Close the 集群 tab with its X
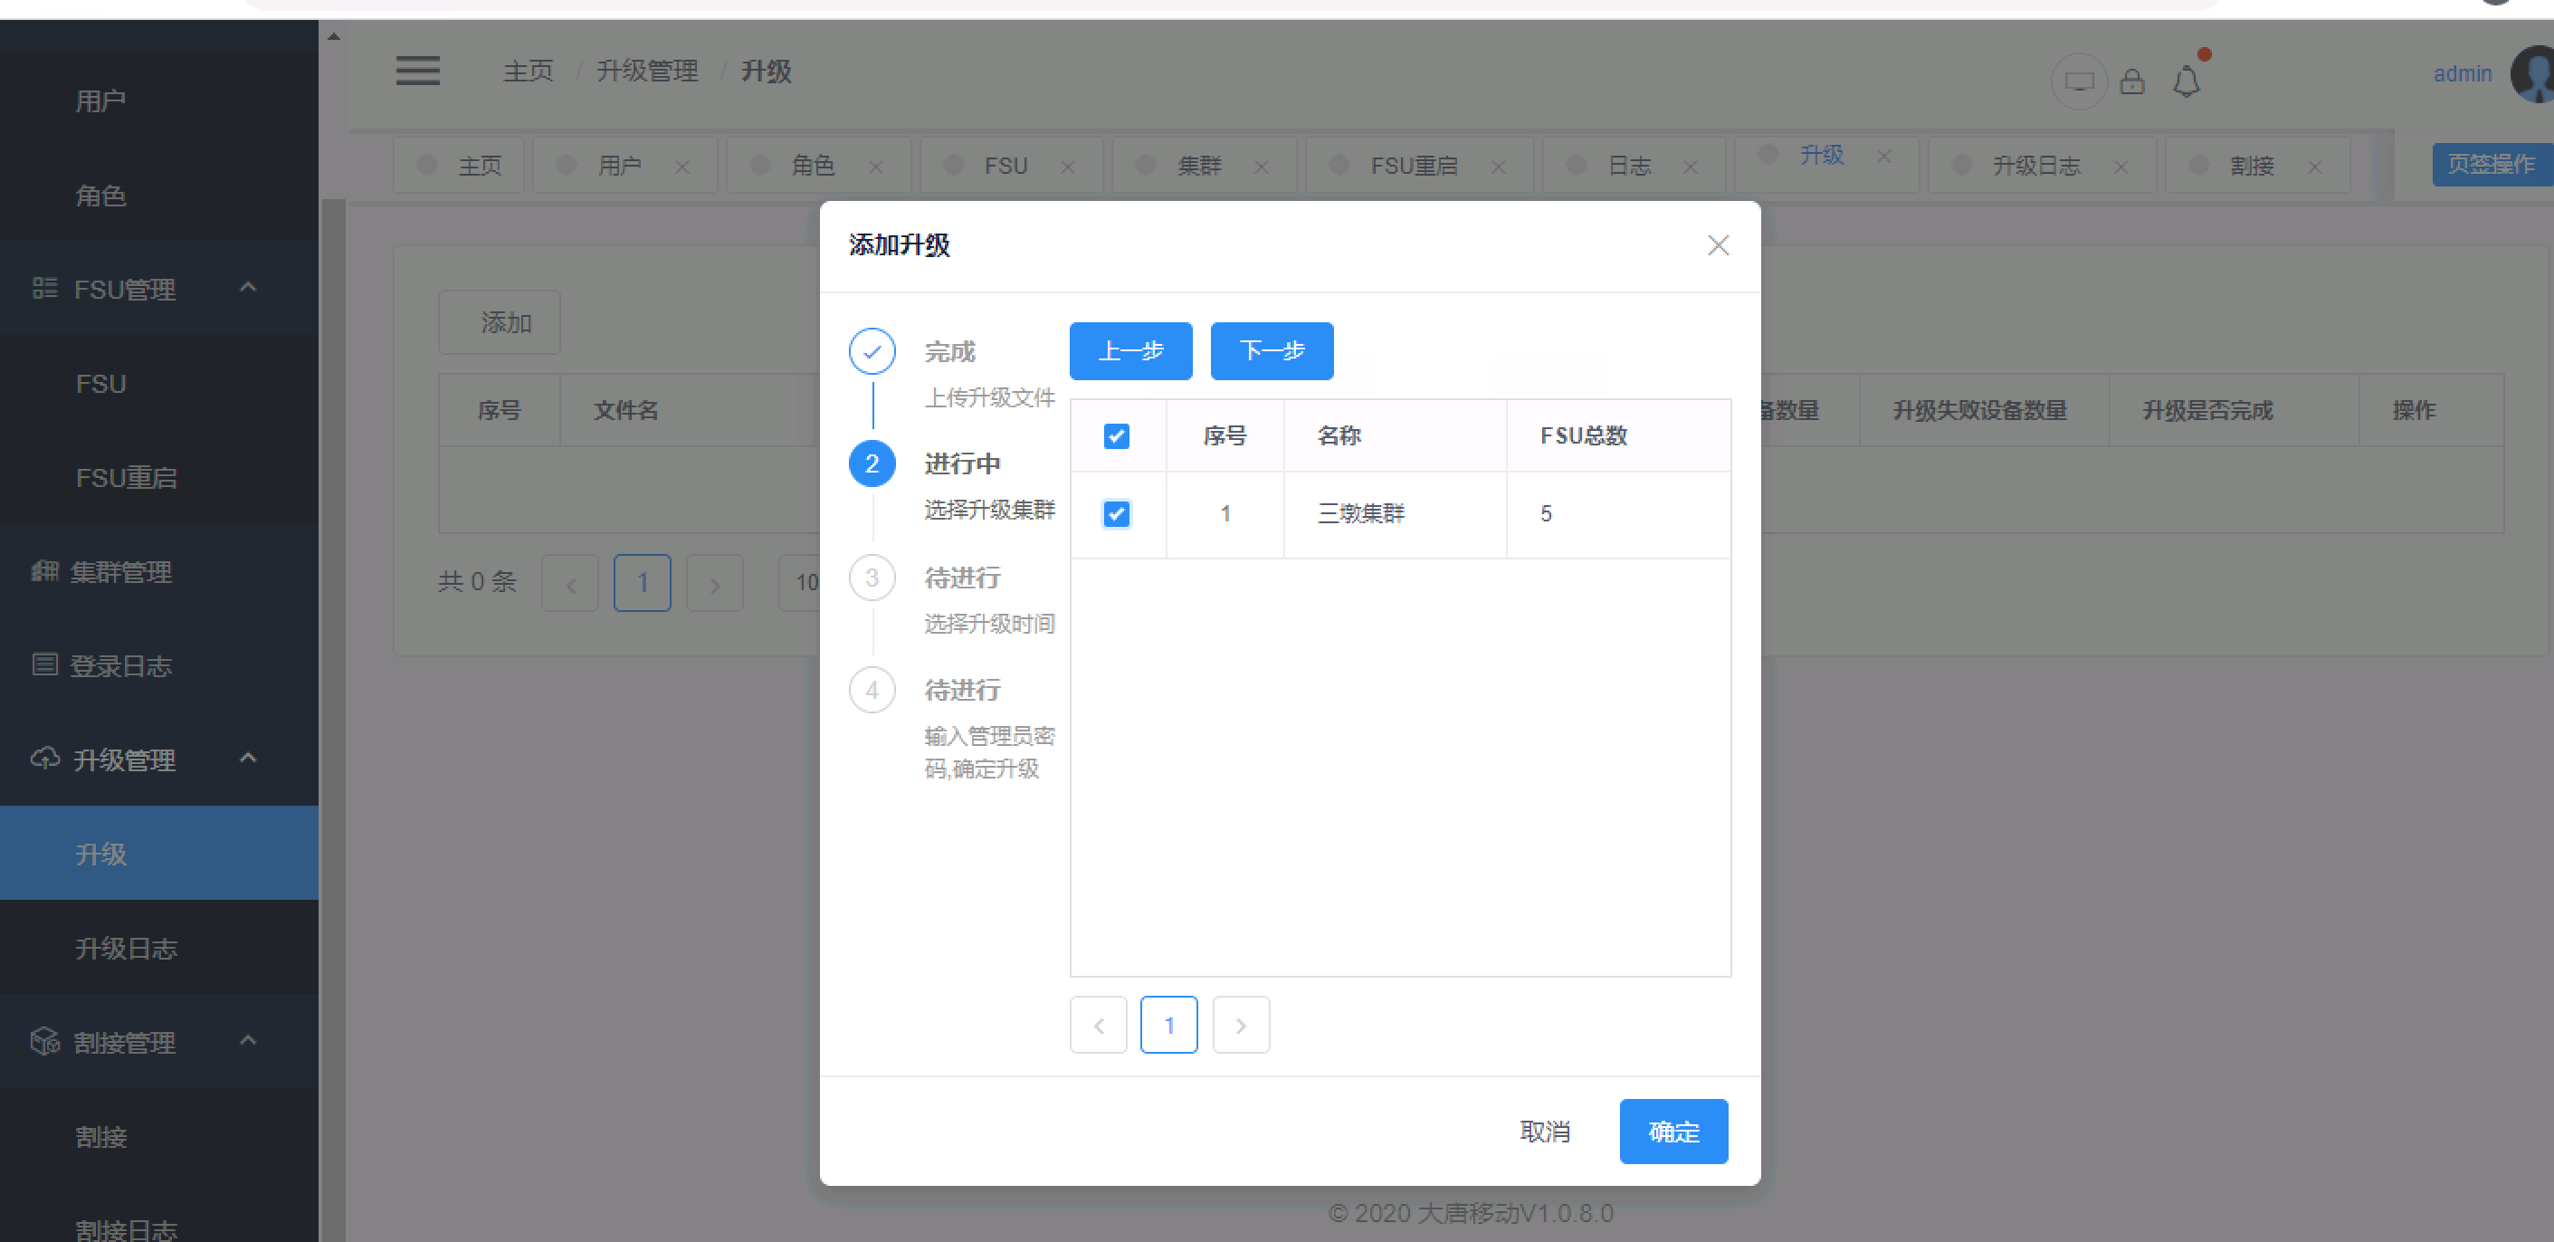 (x=1261, y=167)
